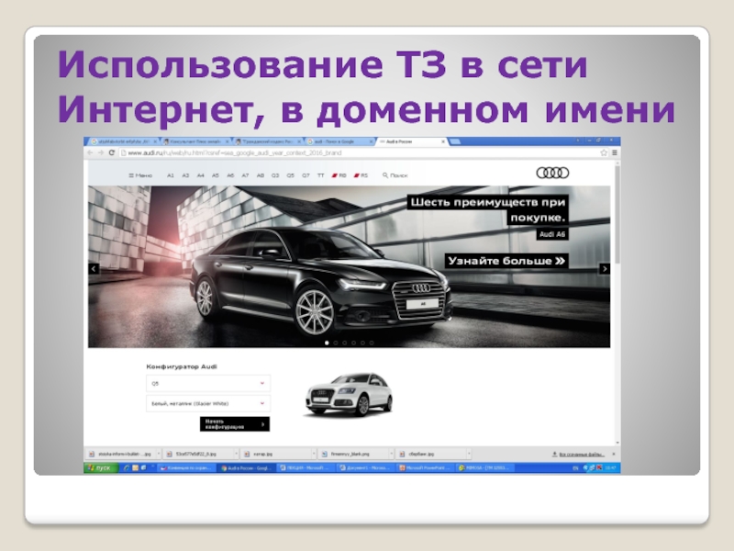Switch to Microsoft PowerPoint taskbar button
The width and height of the screenshot is (734, 551).
tap(425, 467)
